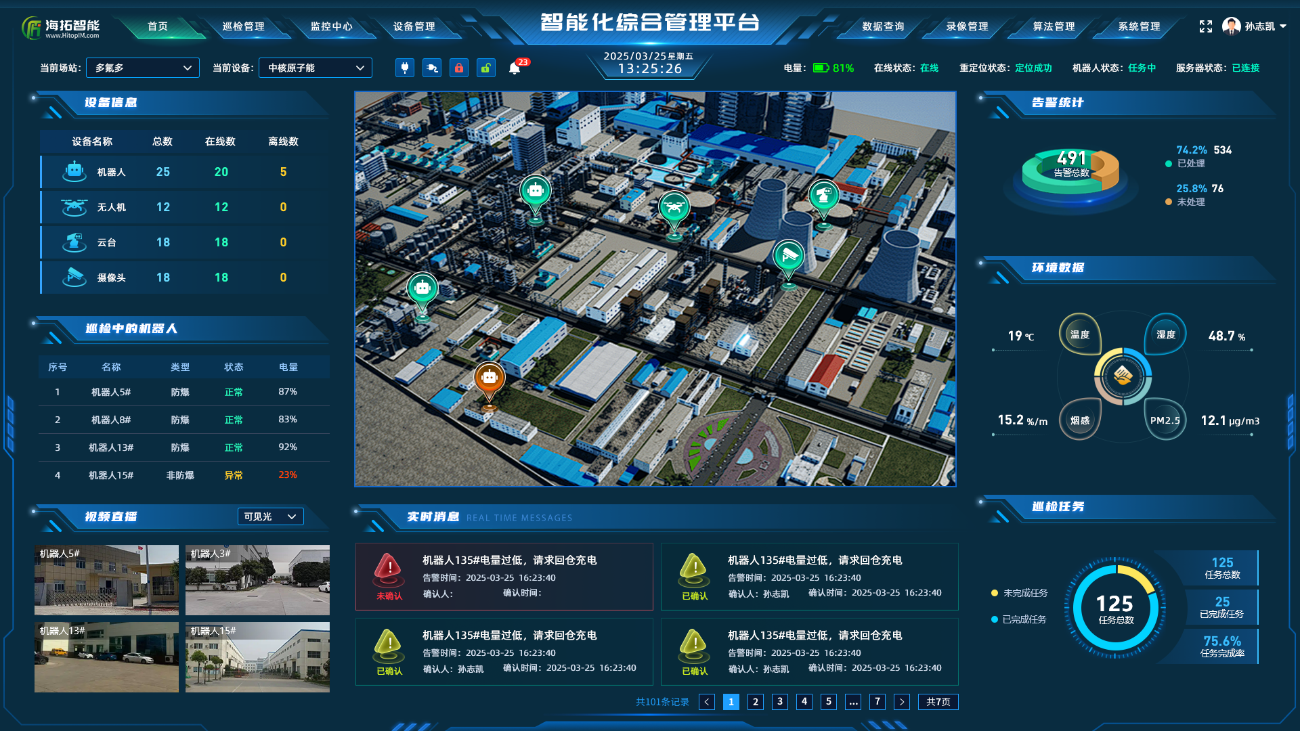The height and width of the screenshot is (731, 1300).
Task: Click the red lock icon button
Action: click(x=459, y=68)
